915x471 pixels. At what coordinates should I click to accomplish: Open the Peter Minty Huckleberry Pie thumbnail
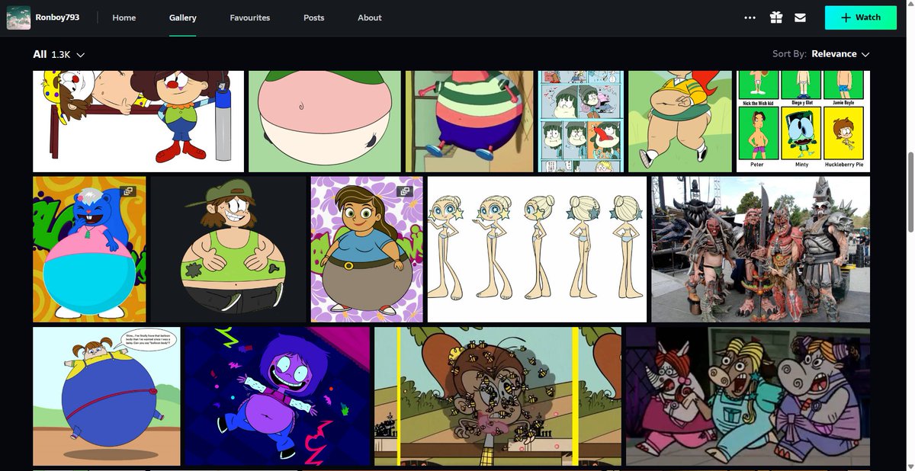pyautogui.click(x=803, y=121)
